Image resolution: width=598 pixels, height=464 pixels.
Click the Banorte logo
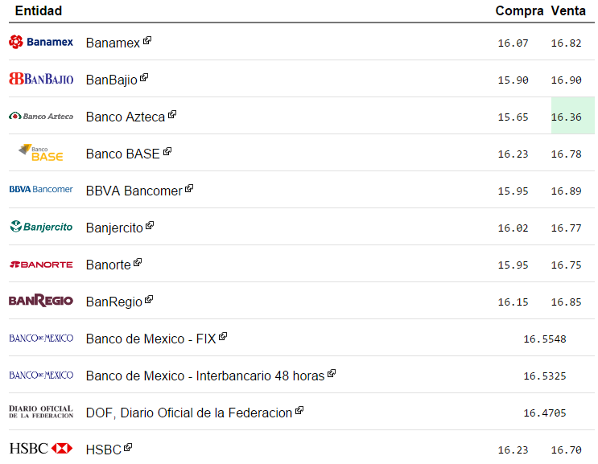(40, 264)
